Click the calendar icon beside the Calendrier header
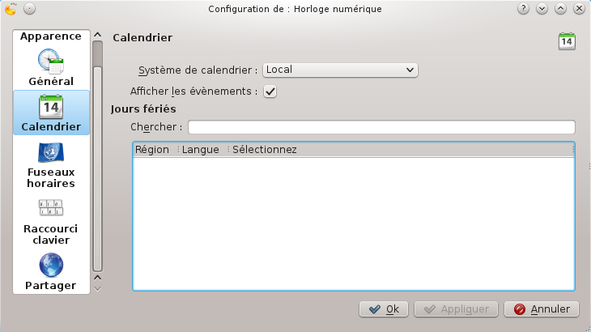The height and width of the screenshot is (332, 591). (567, 41)
